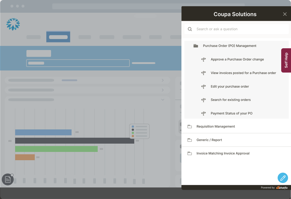Click the search box in the blue banner
Image resolution: width=291 pixels, height=199 pixels.
[78, 63]
